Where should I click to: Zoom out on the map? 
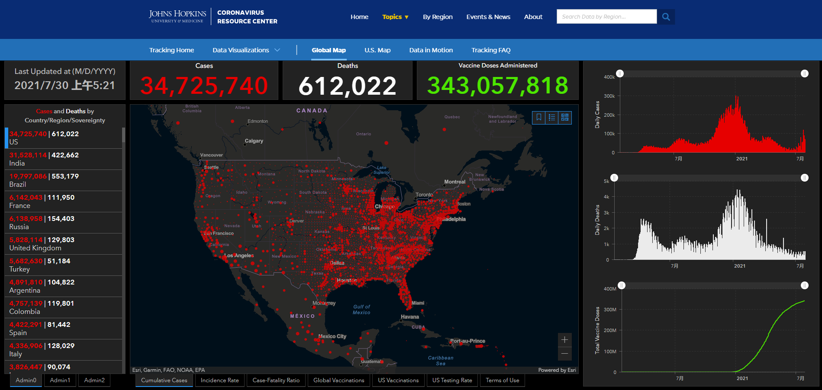coord(565,354)
